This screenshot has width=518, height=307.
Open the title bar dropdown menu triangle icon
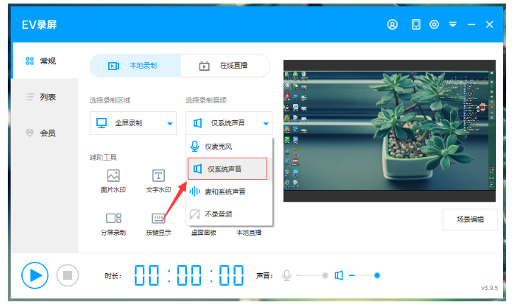[453, 25]
